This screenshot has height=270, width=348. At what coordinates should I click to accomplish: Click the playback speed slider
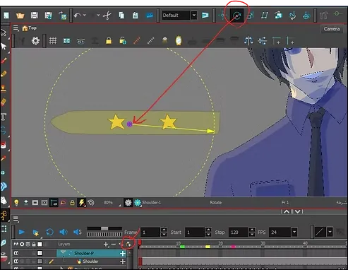tap(104, 229)
